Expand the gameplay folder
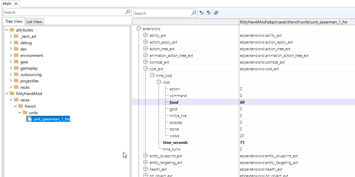Screen dimensions: 355x177 click(11, 68)
